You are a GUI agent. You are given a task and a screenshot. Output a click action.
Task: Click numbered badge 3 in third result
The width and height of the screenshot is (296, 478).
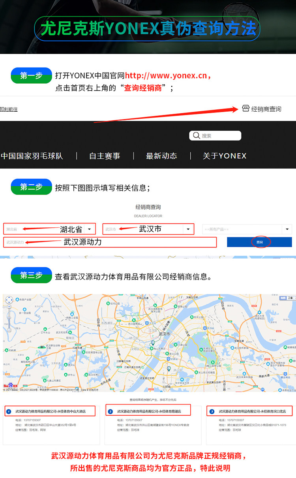pyautogui.click(x=212, y=412)
